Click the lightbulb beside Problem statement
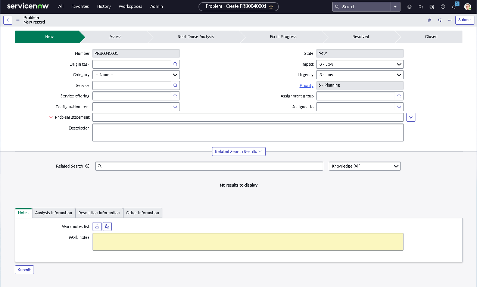Viewport: 477px width, 287px height. click(x=410, y=117)
